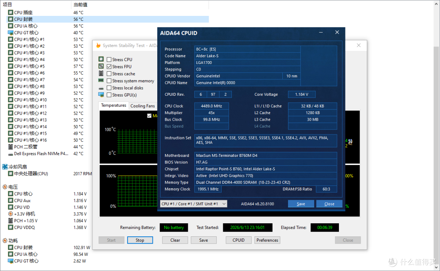This screenshot has width=440, height=271.
Task: Tick the Stress system memory checkbox
Action: pos(109,81)
